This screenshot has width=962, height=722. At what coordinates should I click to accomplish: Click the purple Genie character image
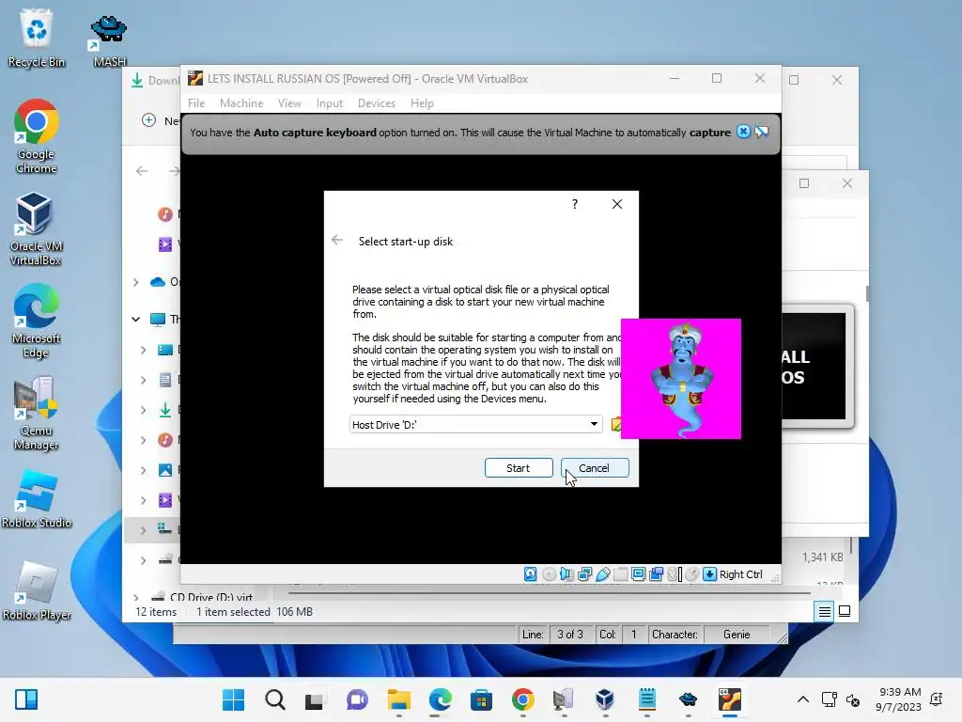[681, 379]
